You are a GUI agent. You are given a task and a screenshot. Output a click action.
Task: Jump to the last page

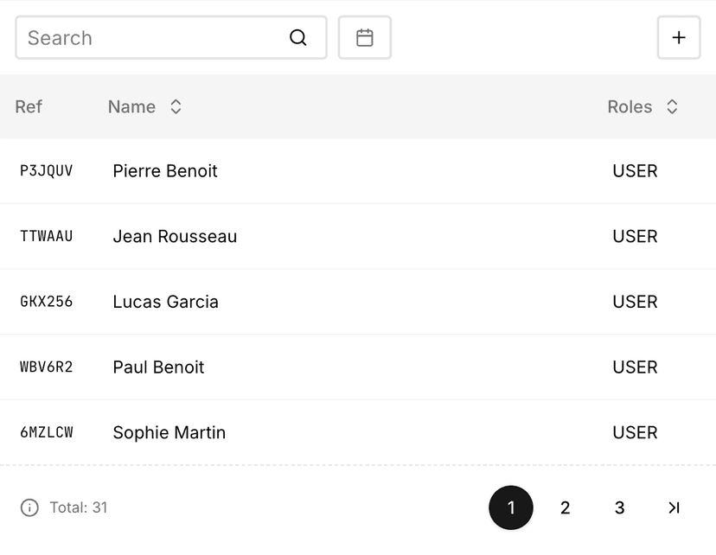click(x=674, y=507)
